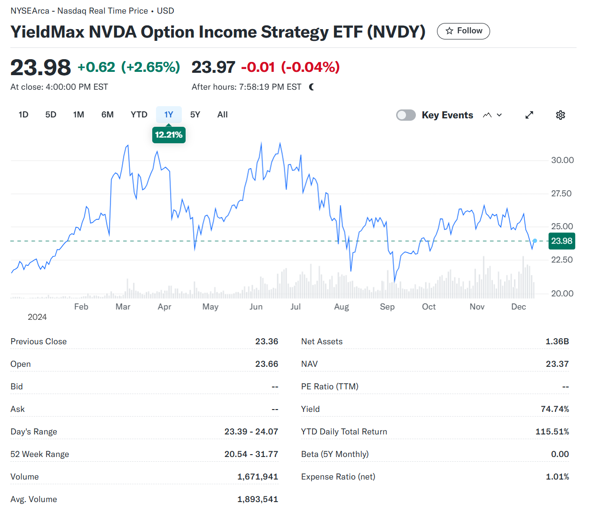Screen dimensions: 593x511
Task: Click NAV value 23.37
Action: (557, 364)
